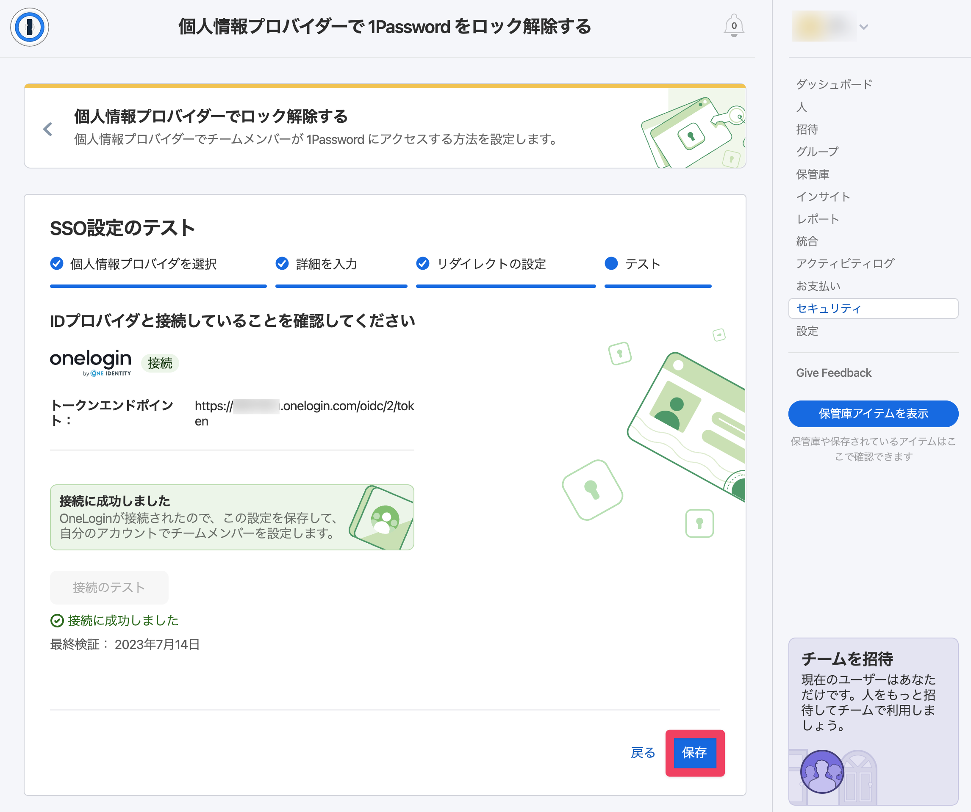Click the disabled 接続のテスト button
Viewport: 971px width, 812px height.
[109, 587]
